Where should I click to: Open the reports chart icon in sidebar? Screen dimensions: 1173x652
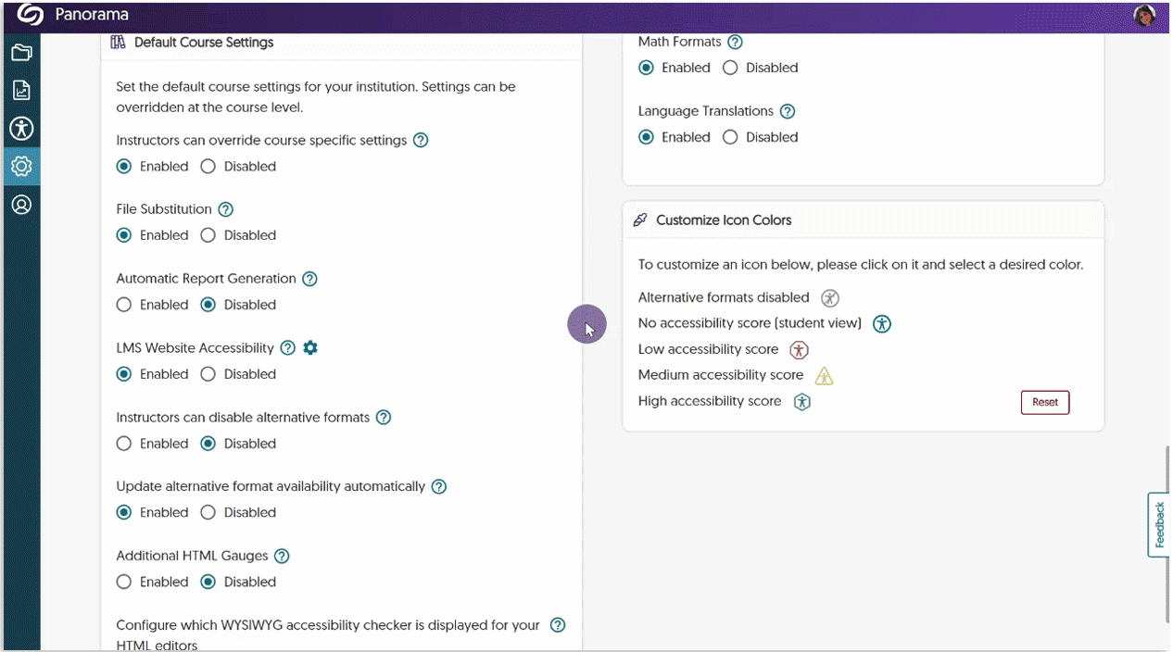click(x=21, y=90)
